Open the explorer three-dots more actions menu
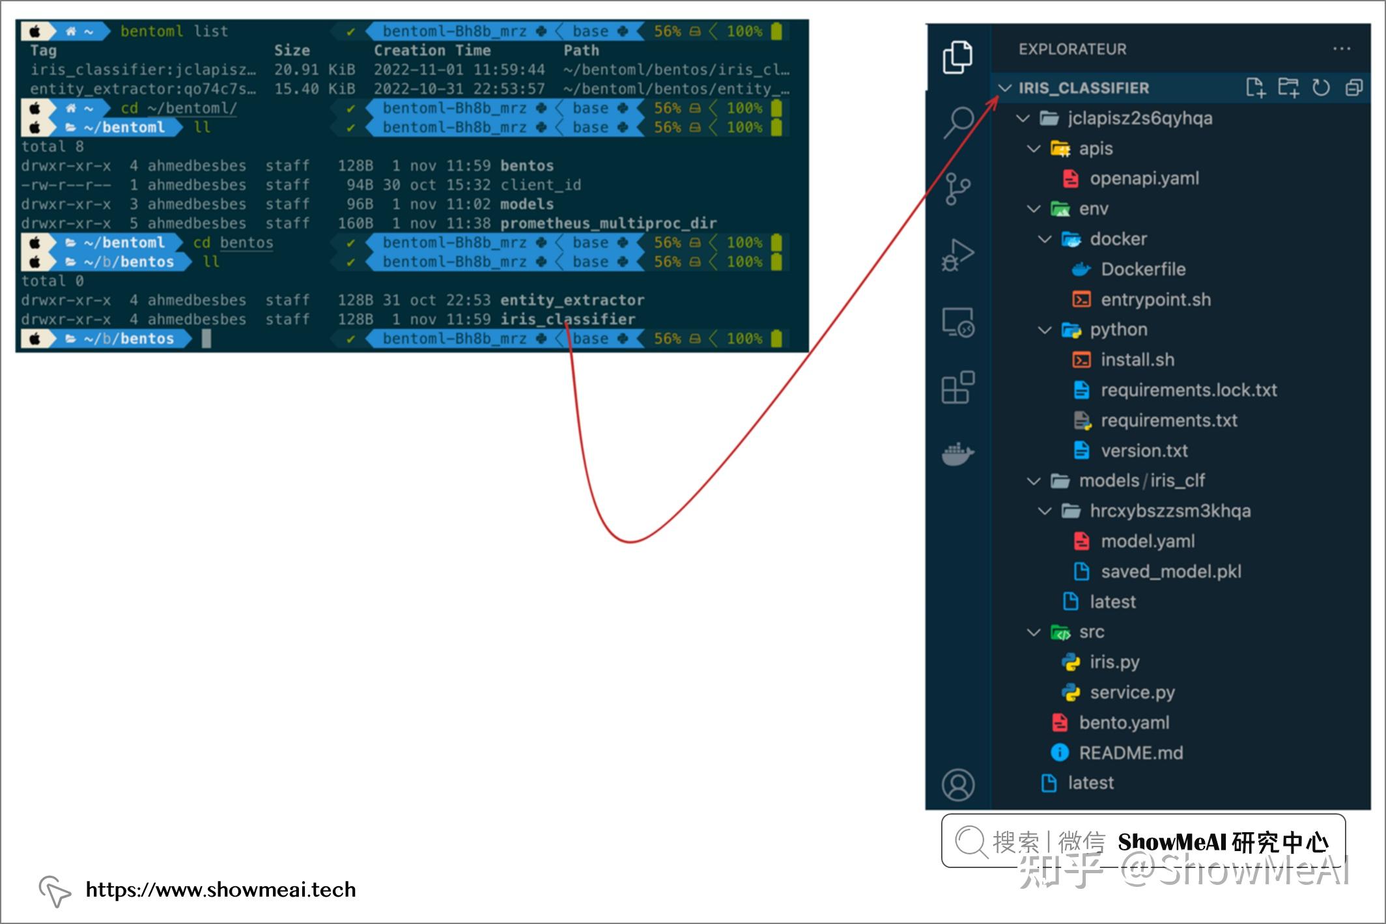Viewport: 1386px width, 924px height. coord(1341,49)
